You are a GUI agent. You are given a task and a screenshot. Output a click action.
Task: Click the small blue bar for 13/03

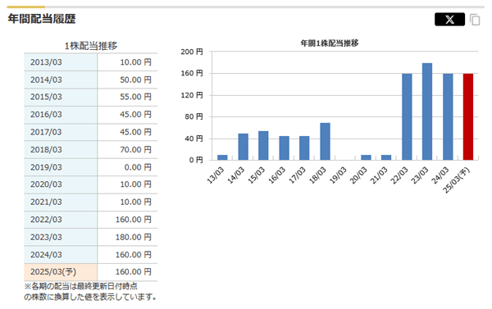point(222,157)
